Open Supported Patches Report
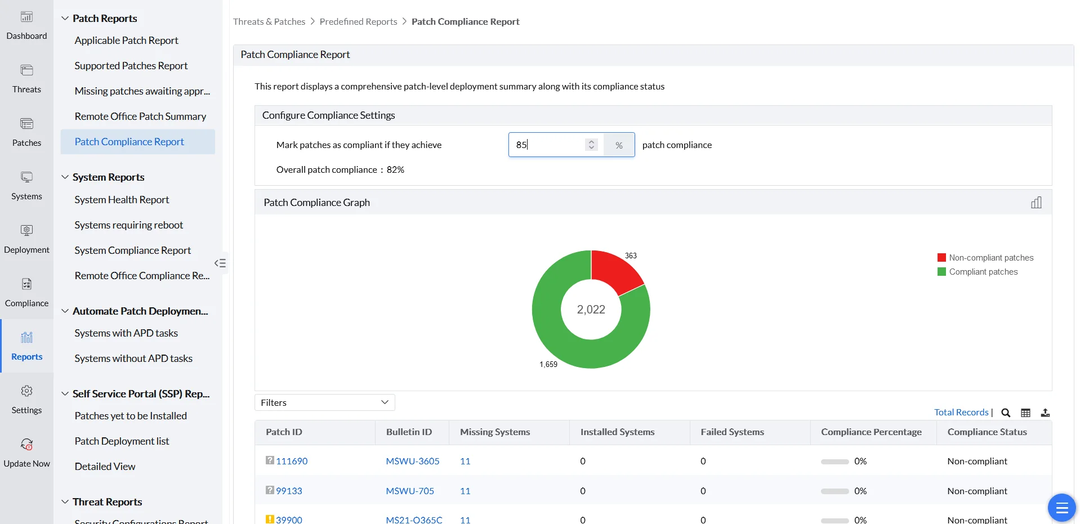 (x=131, y=66)
